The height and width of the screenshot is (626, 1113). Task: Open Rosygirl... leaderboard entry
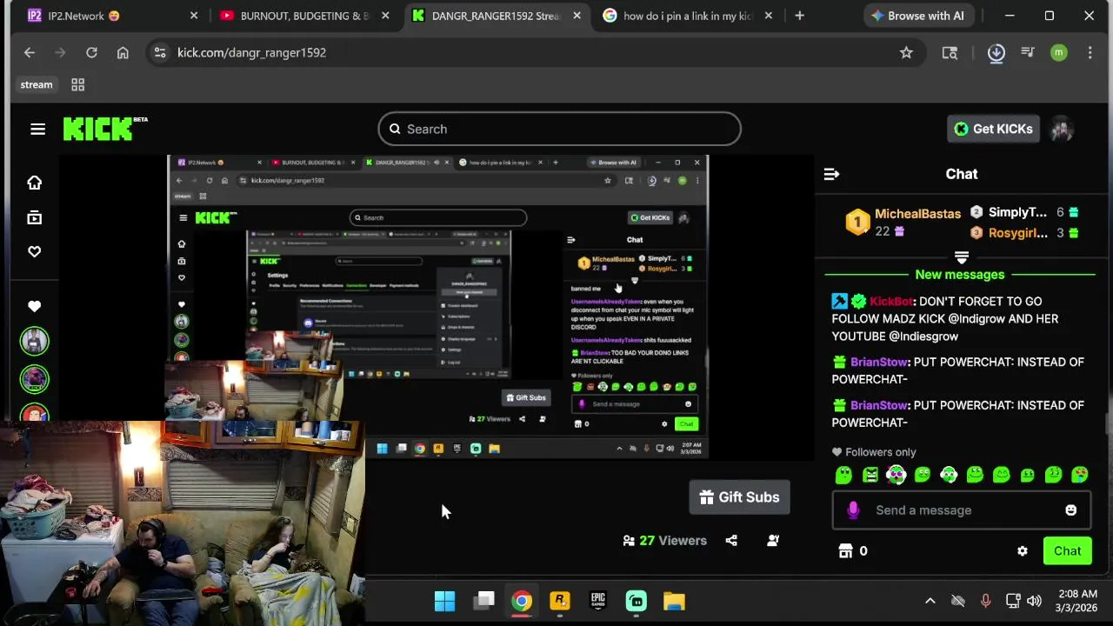tap(1024, 233)
